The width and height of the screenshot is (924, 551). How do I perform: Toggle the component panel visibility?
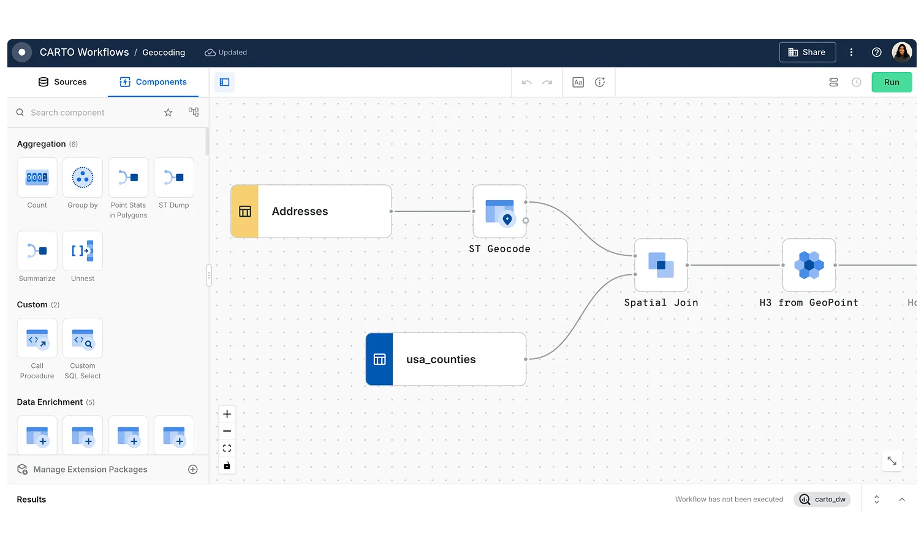pyautogui.click(x=224, y=82)
